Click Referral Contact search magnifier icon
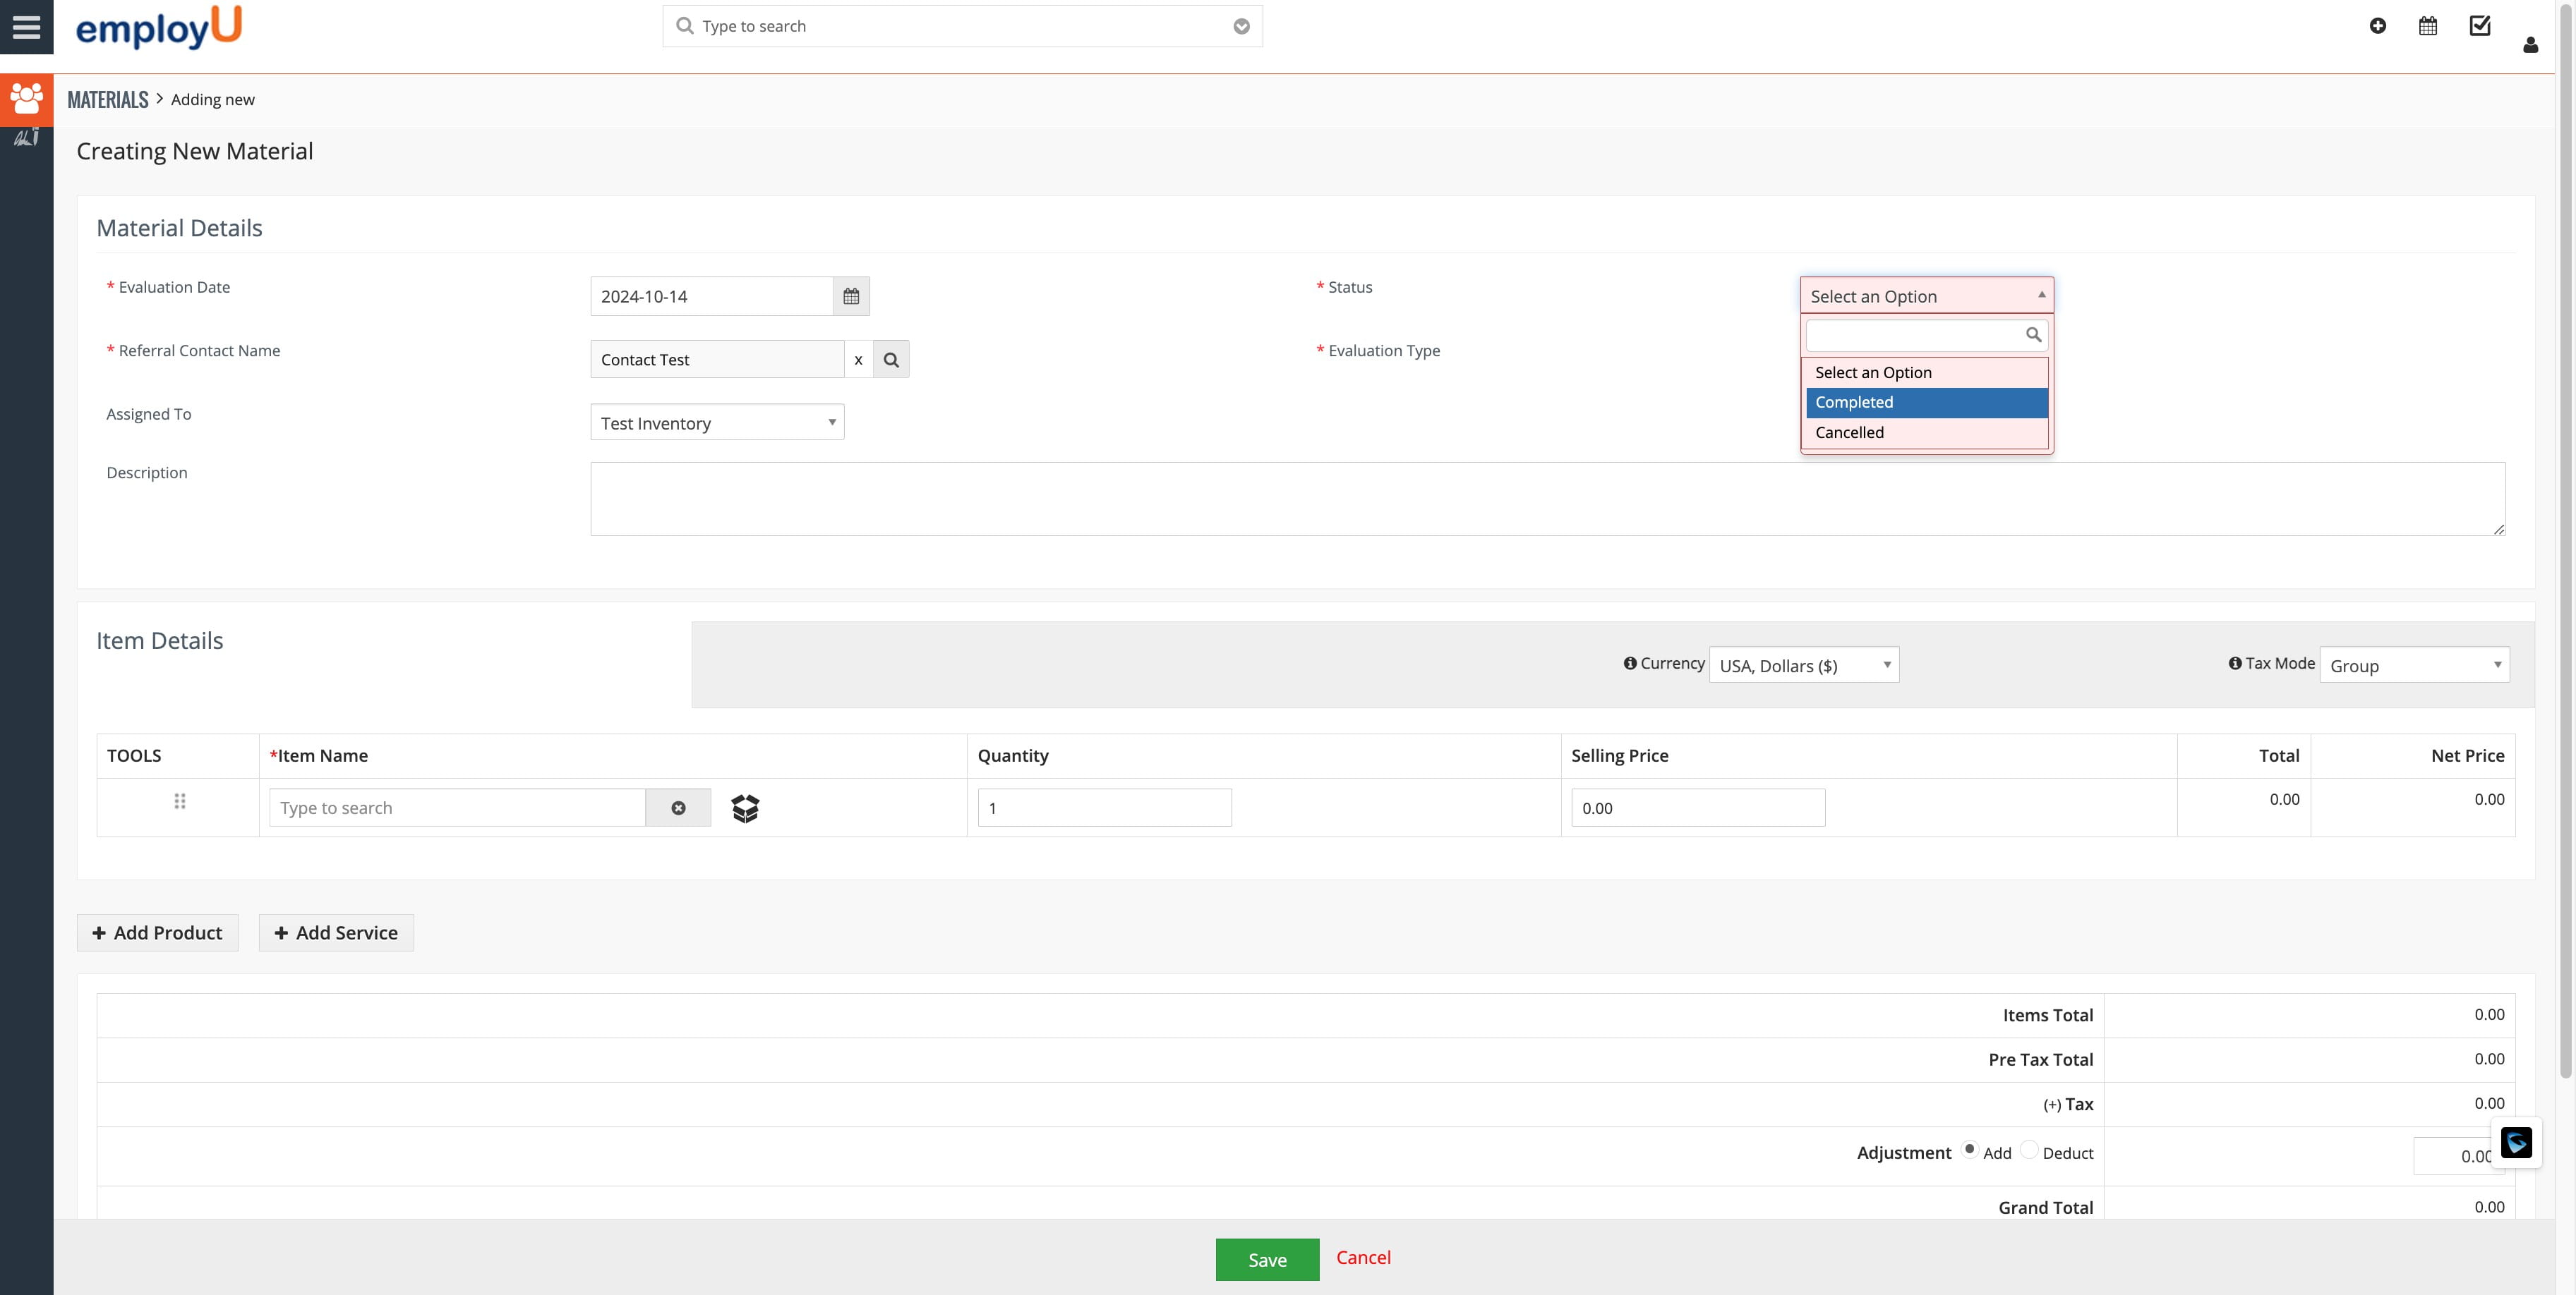This screenshot has height=1295, width=2576. (891, 360)
